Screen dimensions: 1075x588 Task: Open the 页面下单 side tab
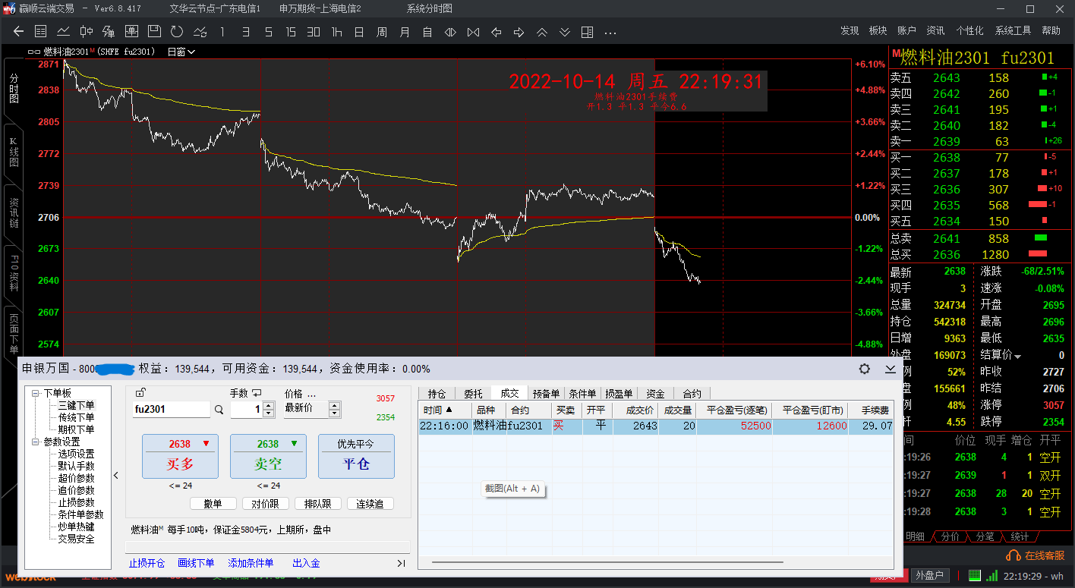pos(13,335)
